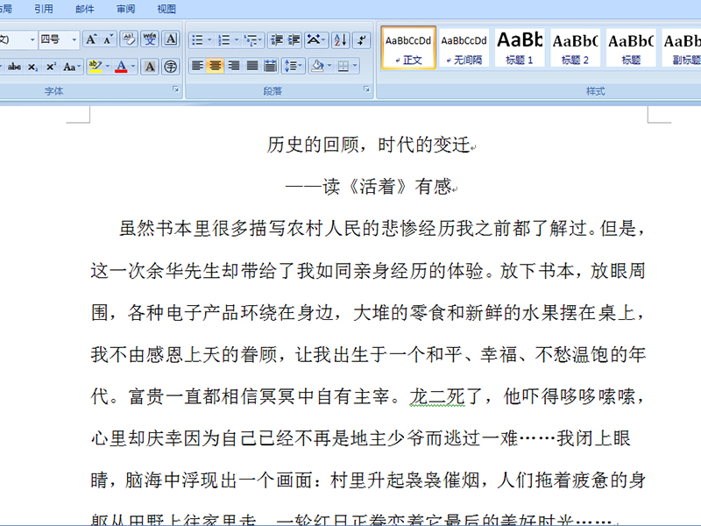
Task: Toggle strikethrough formatting
Action: click(14, 67)
